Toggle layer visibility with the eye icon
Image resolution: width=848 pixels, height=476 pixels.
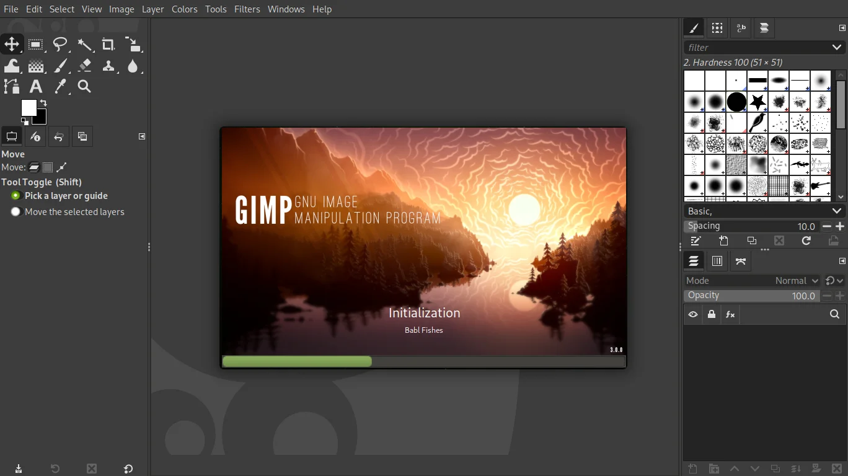pyautogui.click(x=692, y=314)
